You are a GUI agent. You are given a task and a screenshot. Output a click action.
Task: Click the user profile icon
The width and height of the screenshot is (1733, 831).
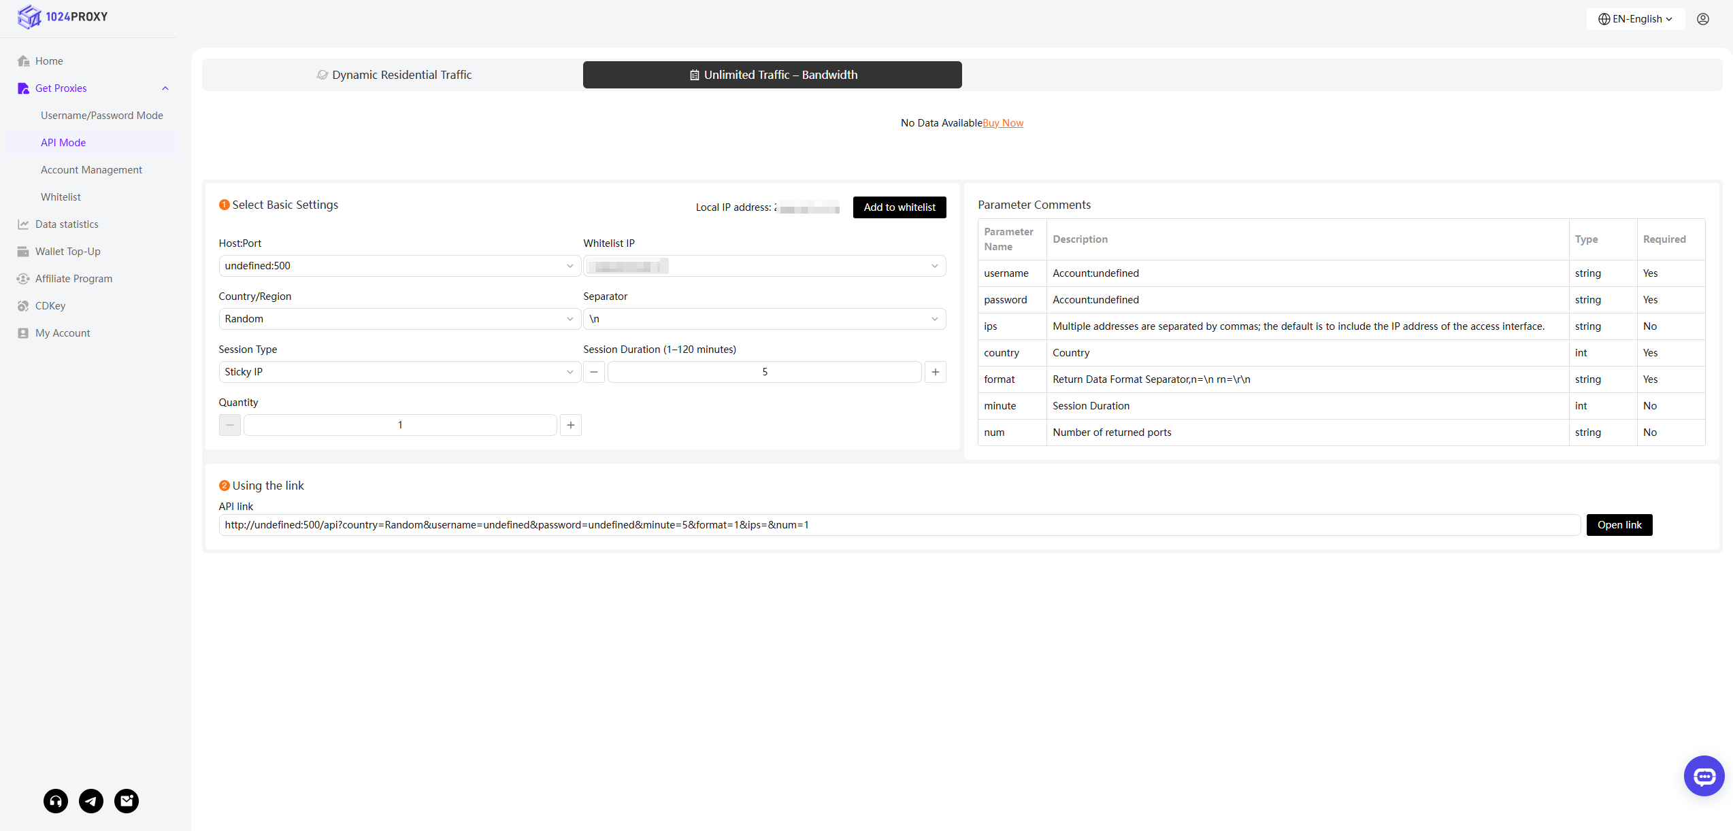point(1703,19)
